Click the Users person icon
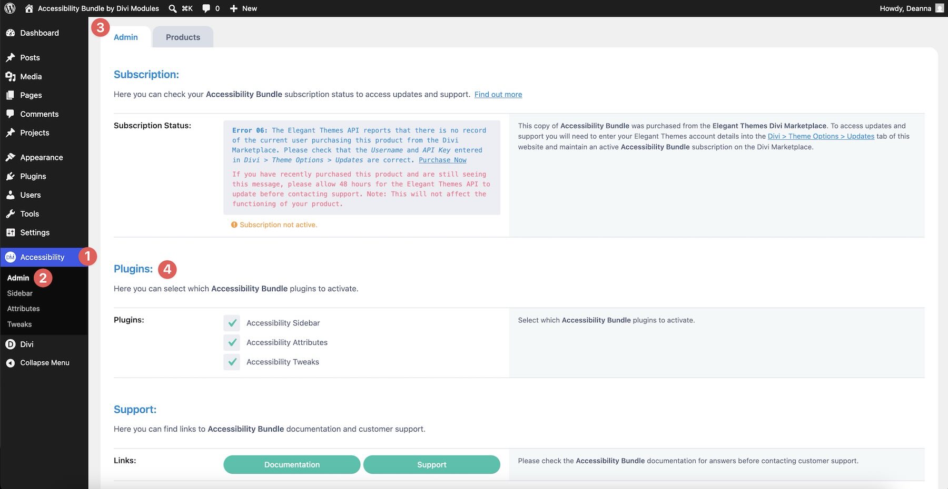 coord(11,195)
